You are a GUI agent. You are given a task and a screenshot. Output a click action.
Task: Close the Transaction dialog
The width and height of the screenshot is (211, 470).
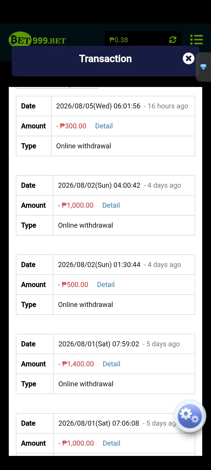tap(189, 58)
